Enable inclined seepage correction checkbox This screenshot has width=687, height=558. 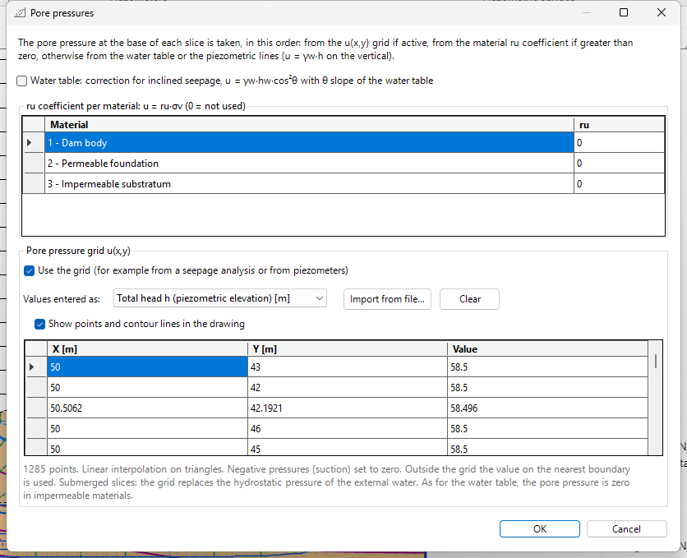tap(22, 81)
